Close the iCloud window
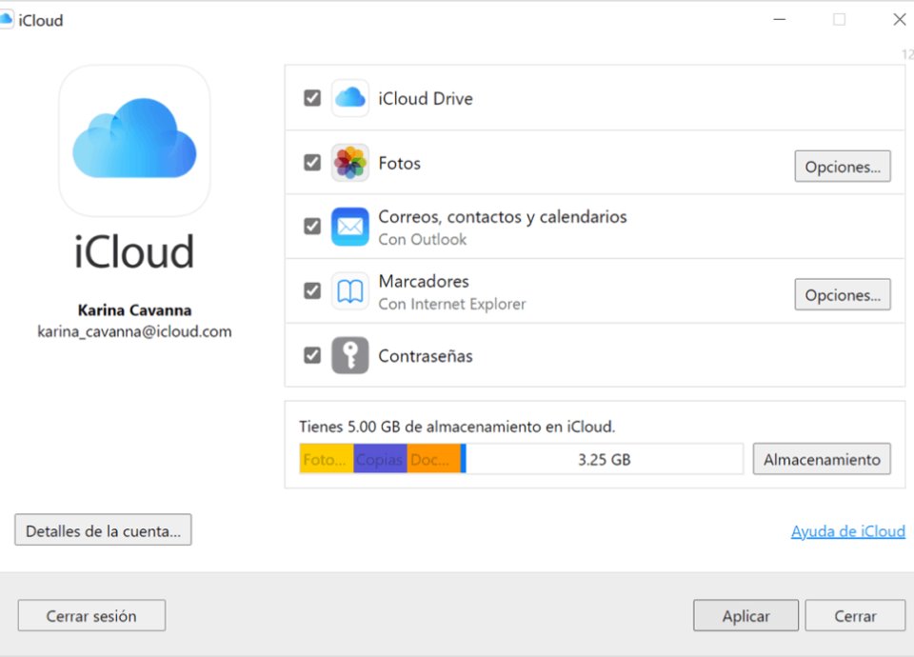The width and height of the screenshot is (914, 657). (900, 19)
